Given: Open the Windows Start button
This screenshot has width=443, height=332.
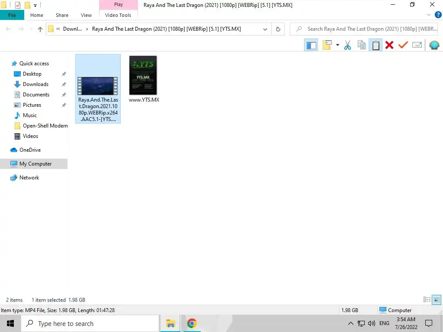Looking at the screenshot, I should coord(10,323).
